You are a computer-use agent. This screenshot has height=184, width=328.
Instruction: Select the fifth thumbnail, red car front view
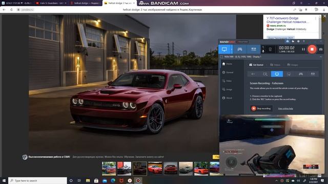pos(171,168)
